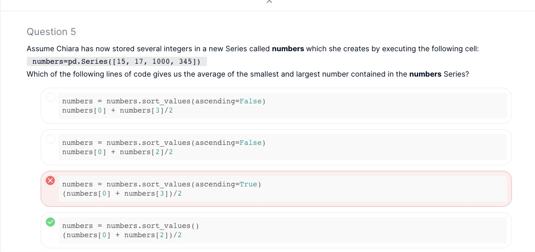The width and height of the screenshot is (535, 252).
Task: Click the Question 5 heading
Action: pyautogui.click(x=51, y=32)
